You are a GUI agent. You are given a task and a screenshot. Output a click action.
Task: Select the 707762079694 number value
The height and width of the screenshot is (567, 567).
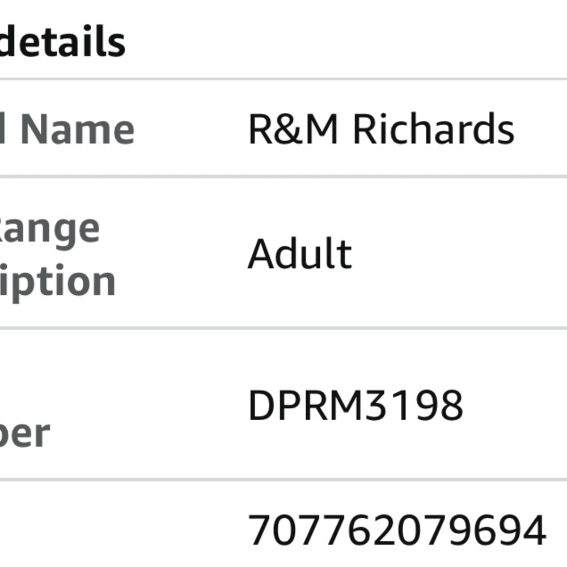(x=397, y=531)
